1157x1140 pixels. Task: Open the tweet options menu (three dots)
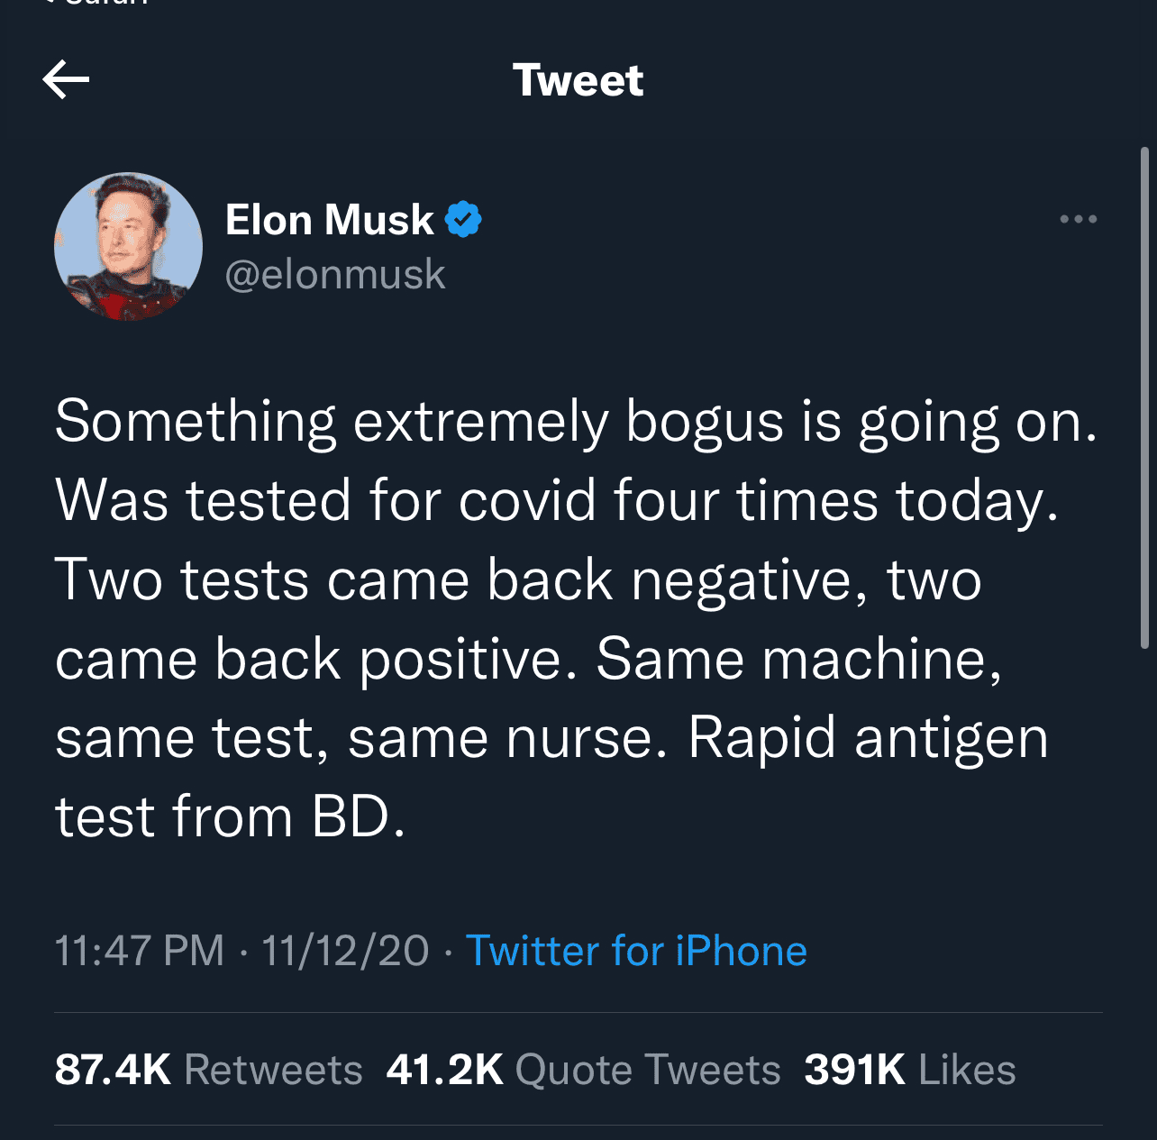pos(1079,219)
